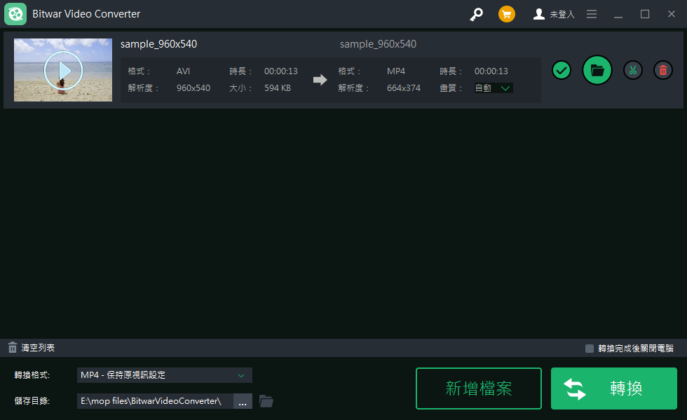Close the Bitwar Video Converter window

click(672, 15)
